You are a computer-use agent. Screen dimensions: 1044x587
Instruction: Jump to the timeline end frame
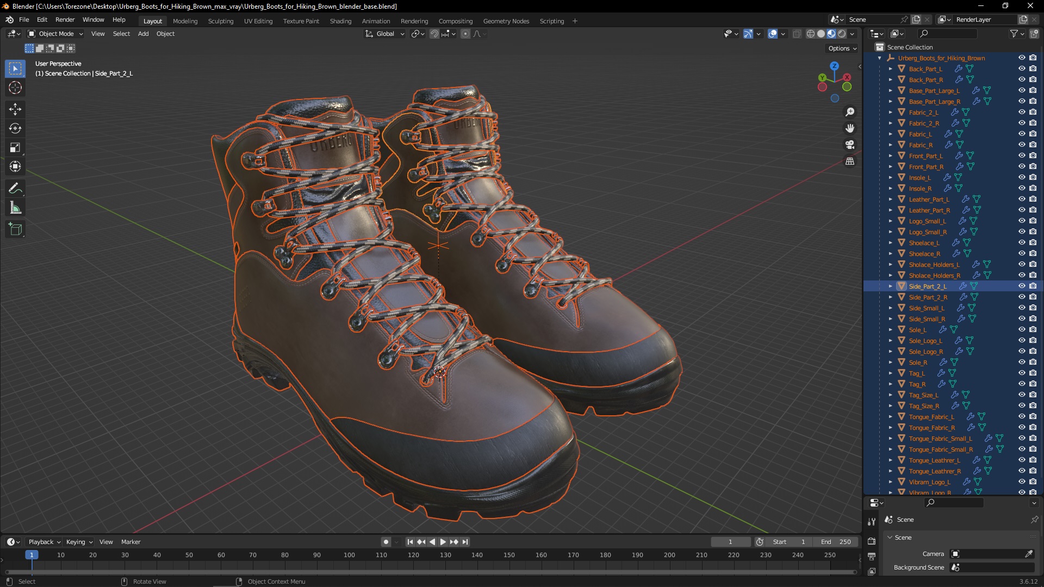465,542
